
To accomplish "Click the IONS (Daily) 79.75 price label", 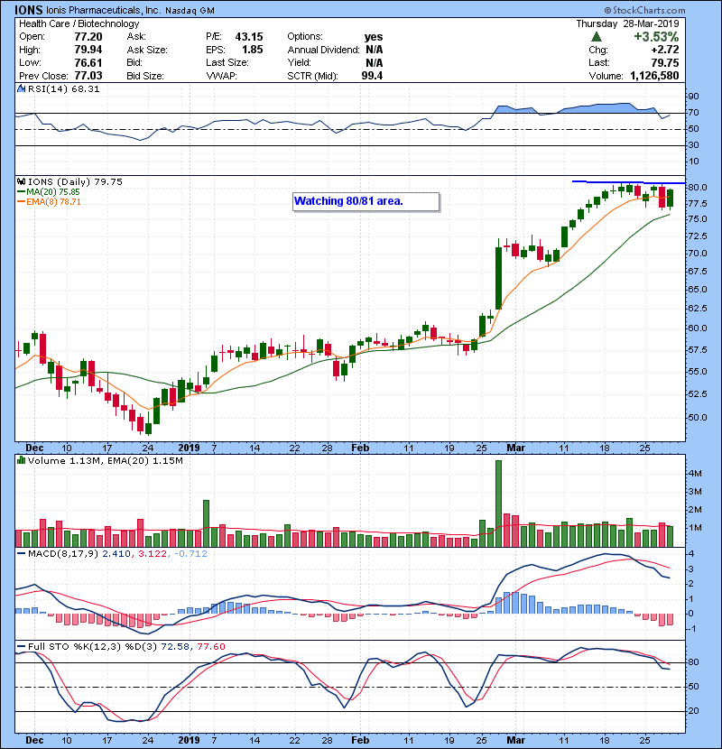I will click(x=75, y=182).
